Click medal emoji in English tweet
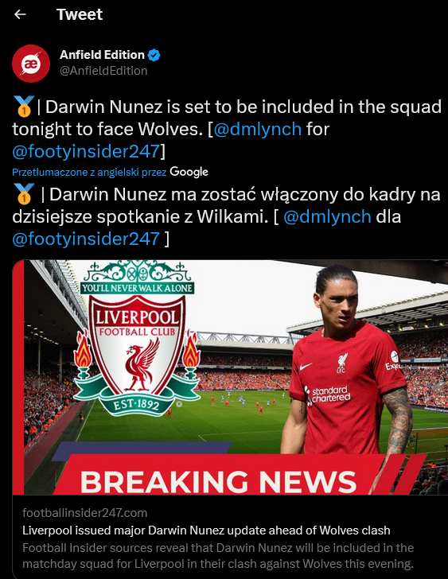The height and width of the screenshot is (579, 448). [x=24, y=107]
